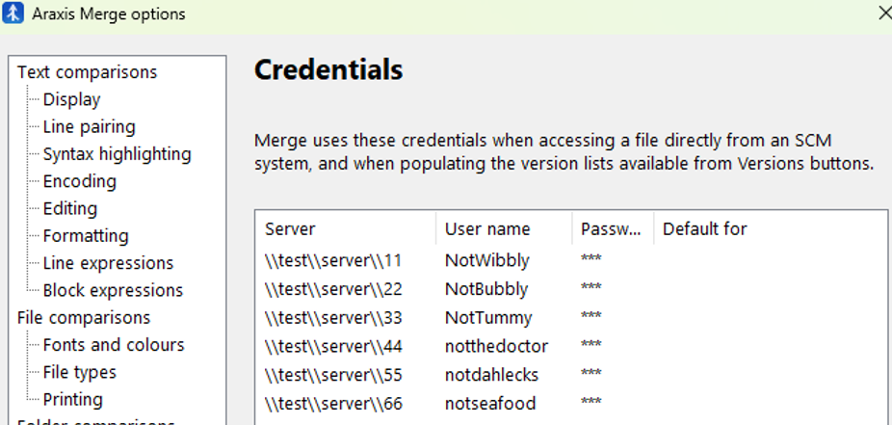
Task: Open the Printing options page
Action: tap(73, 399)
